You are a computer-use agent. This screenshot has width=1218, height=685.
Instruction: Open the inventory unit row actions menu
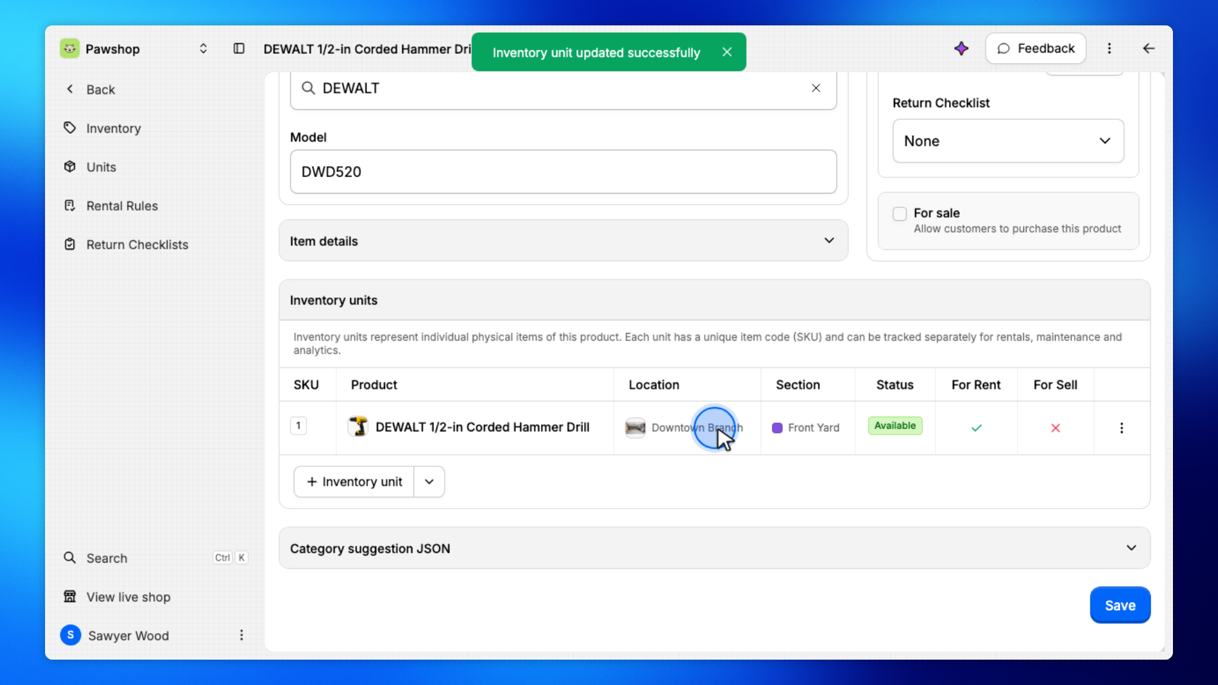pyautogui.click(x=1122, y=428)
